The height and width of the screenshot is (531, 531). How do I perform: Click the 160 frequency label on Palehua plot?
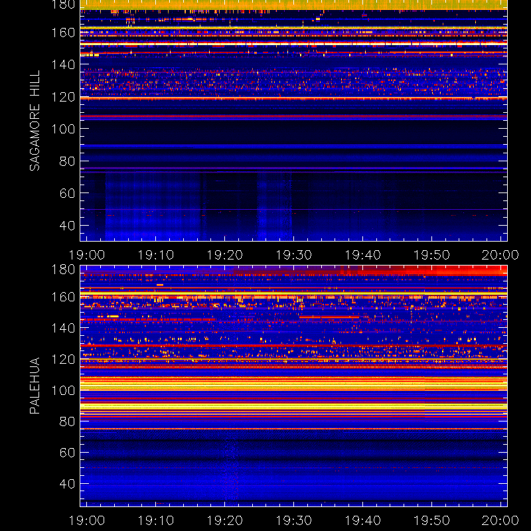pos(63,297)
